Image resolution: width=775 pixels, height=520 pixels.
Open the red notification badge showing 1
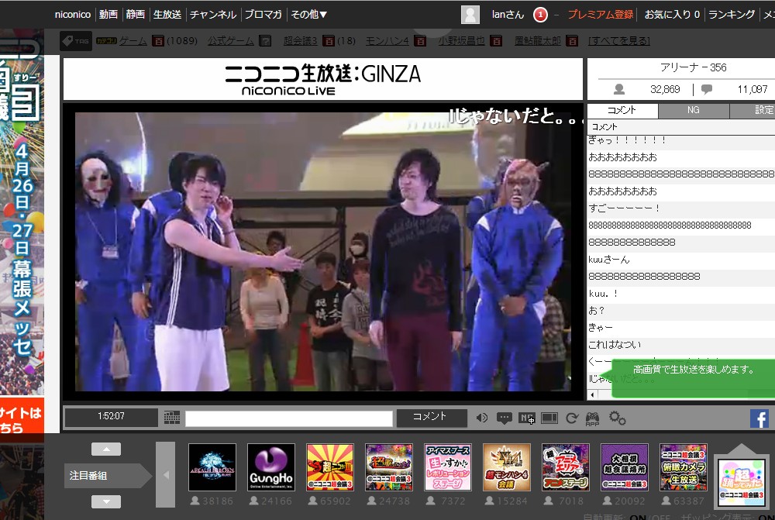tap(540, 15)
